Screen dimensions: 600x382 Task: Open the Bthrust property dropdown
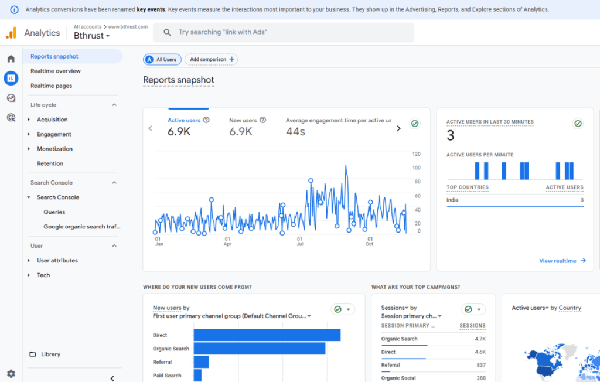tap(92, 36)
